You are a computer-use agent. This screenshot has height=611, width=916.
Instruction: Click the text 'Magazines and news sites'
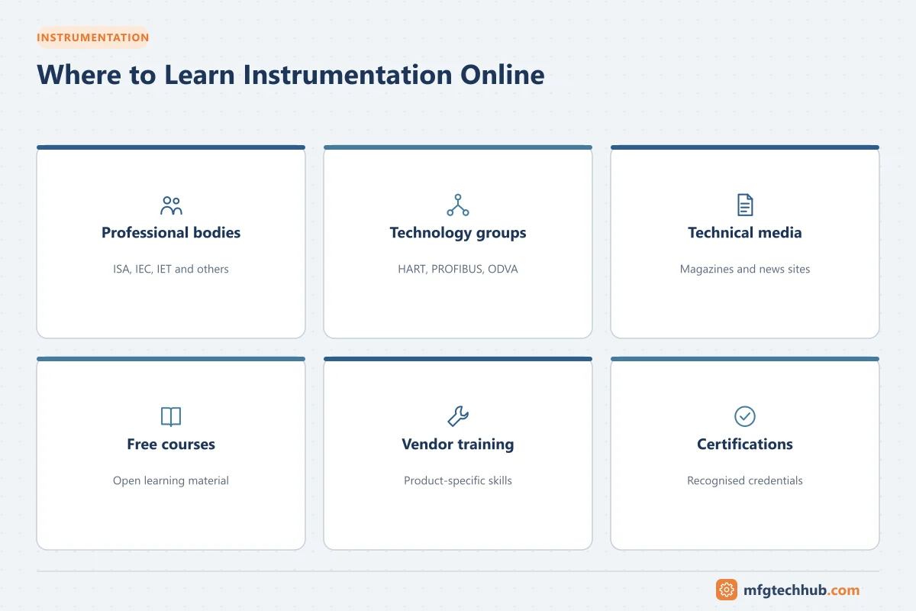(745, 269)
